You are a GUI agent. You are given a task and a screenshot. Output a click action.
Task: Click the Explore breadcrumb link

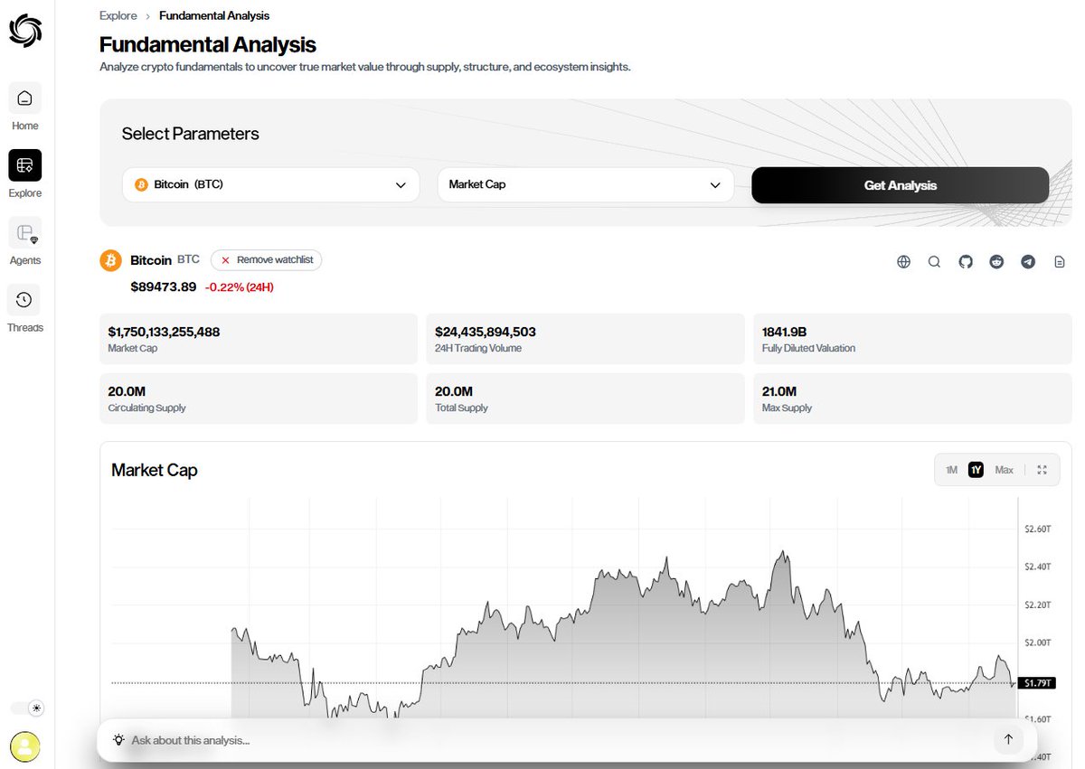point(118,15)
